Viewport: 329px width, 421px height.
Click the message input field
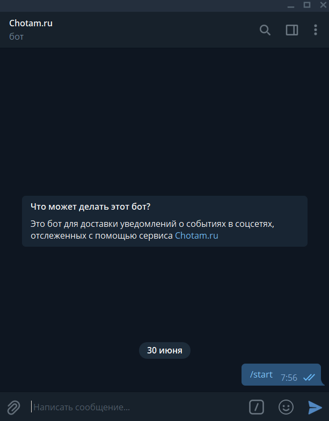point(137,407)
